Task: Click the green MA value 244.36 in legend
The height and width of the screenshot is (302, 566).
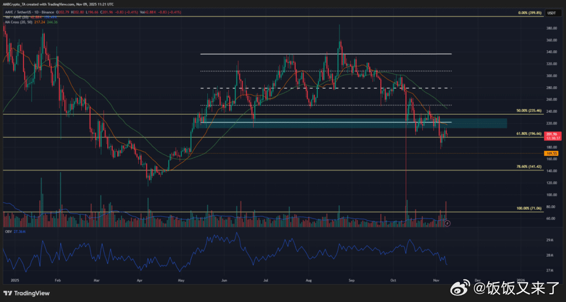Action: click(x=52, y=22)
